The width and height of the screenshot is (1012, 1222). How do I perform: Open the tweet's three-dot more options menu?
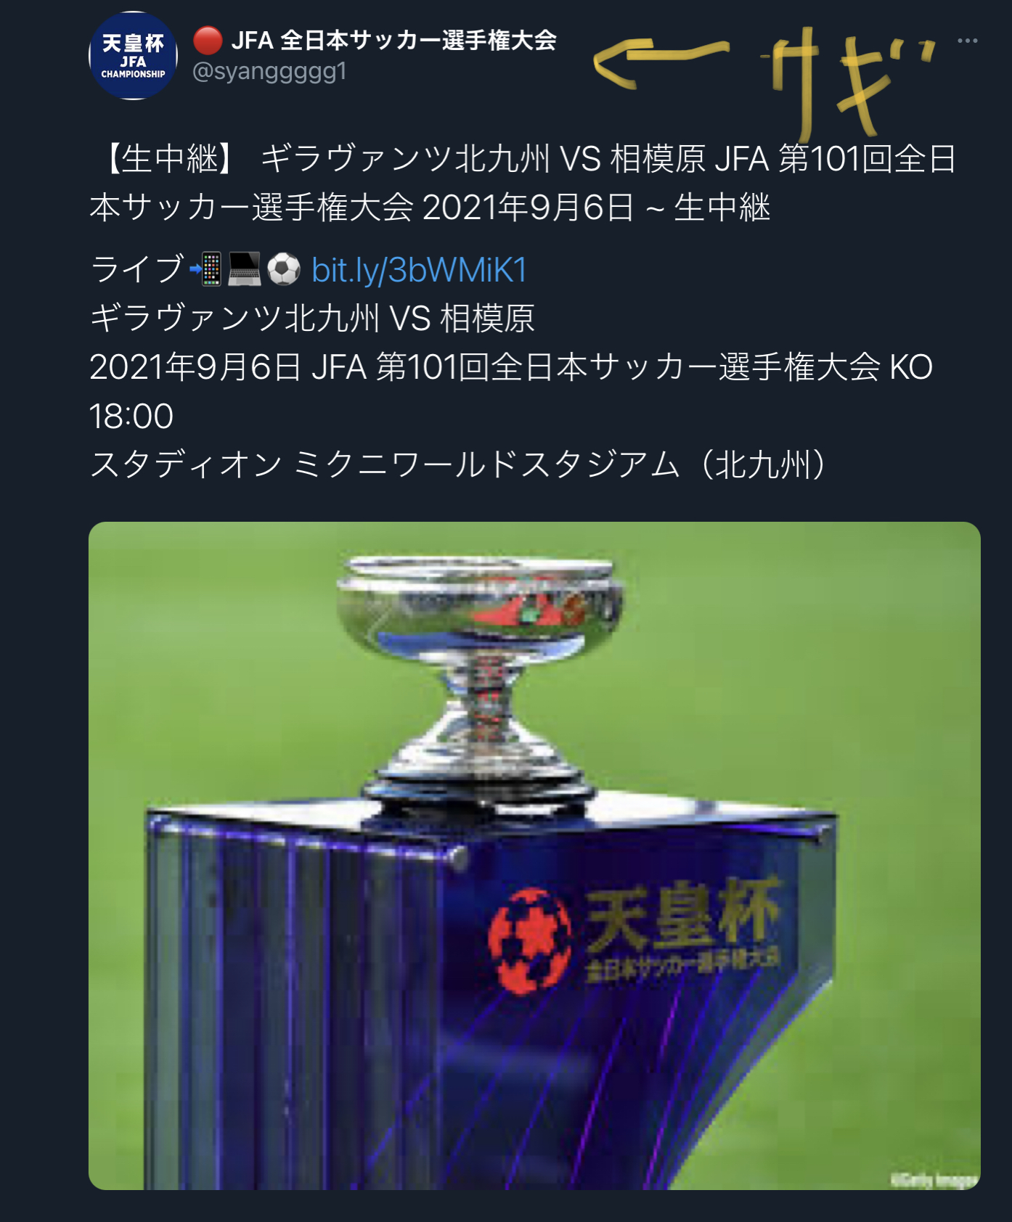967,41
